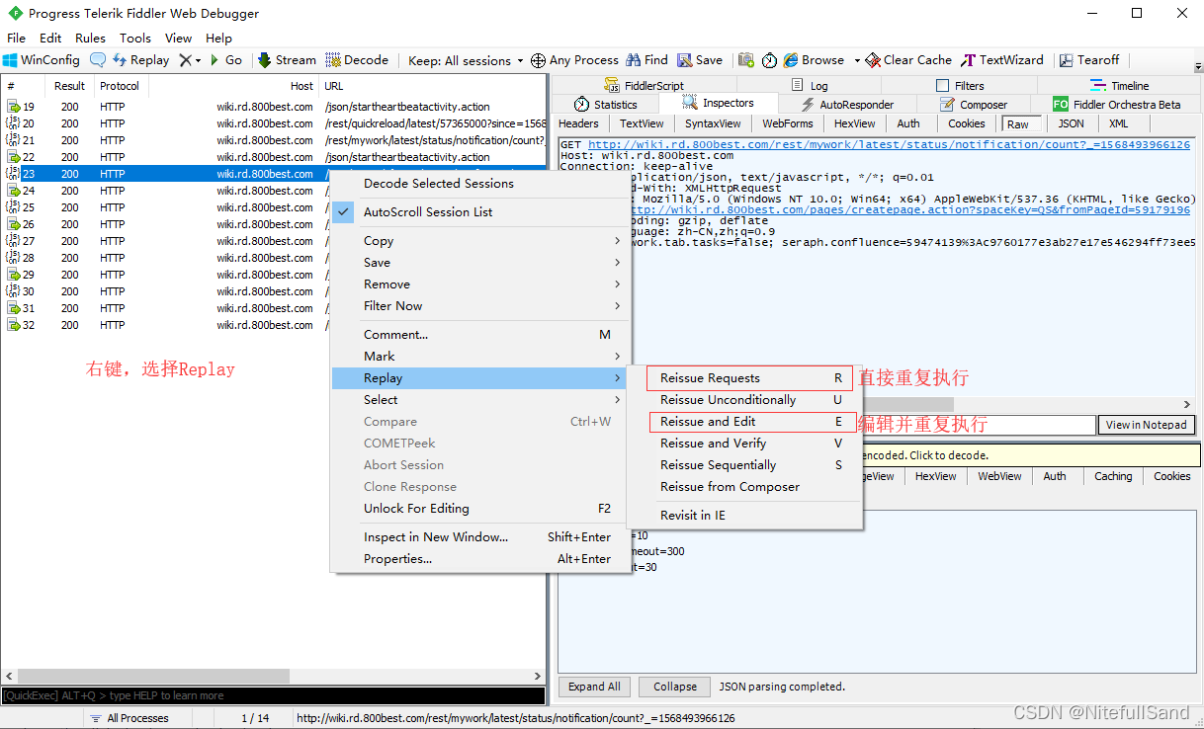Toggle Decode in toolbar
Image resolution: width=1204 pixels, height=729 pixels.
click(357, 60)
